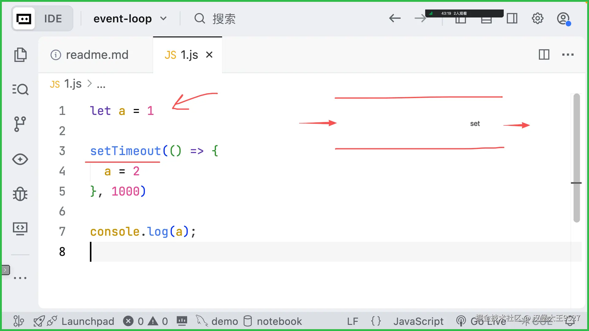
Task: Open the user account avatar icon
Action: click(x=563, y=18)
